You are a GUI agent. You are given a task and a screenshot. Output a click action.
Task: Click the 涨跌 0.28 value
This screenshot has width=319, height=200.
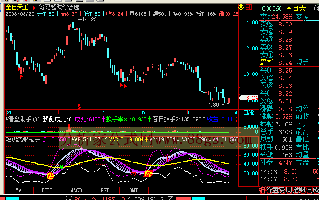pyautogui.click(x=285, y=109)
